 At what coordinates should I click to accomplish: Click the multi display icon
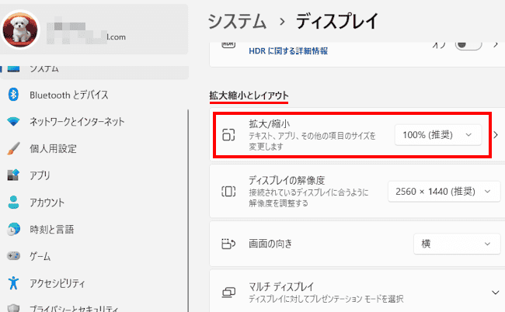pos(228,293)
